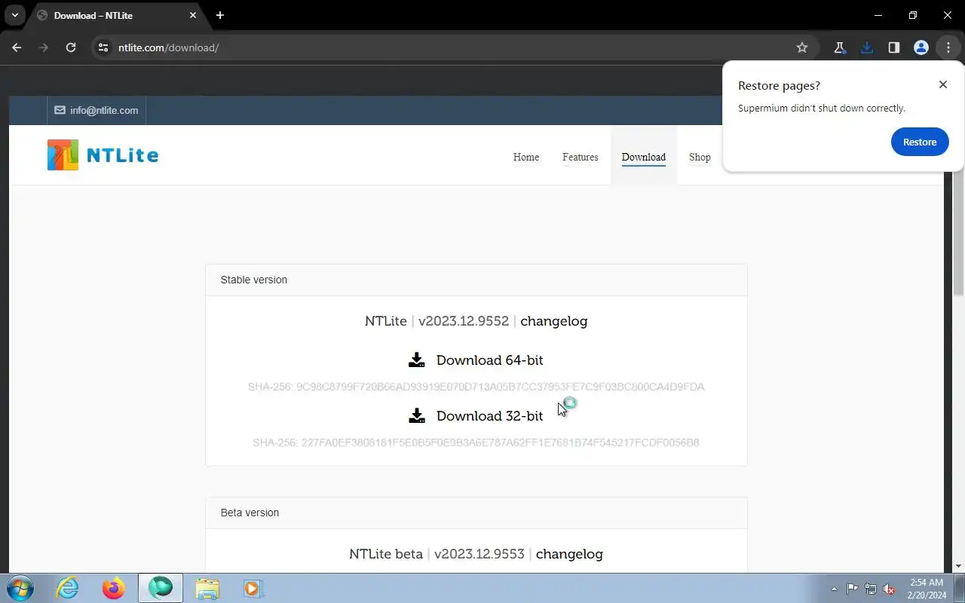Launch Firefox from the taskbar
This screenshot has height=603, width=965.
click(x=114, y=588)
